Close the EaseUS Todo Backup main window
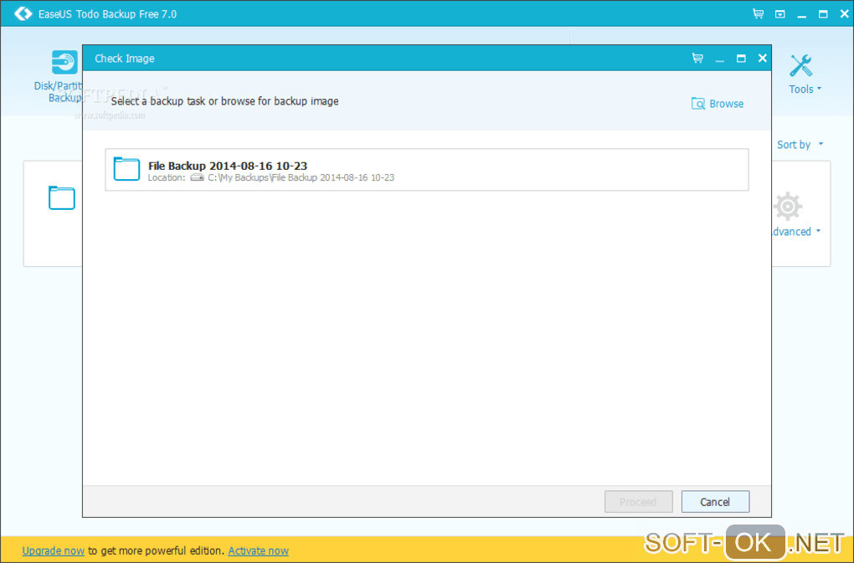 pos(844,14)
